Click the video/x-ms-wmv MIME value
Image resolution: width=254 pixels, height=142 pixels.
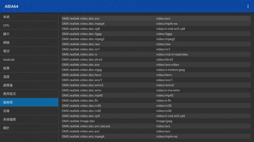(x=168, y=90)
